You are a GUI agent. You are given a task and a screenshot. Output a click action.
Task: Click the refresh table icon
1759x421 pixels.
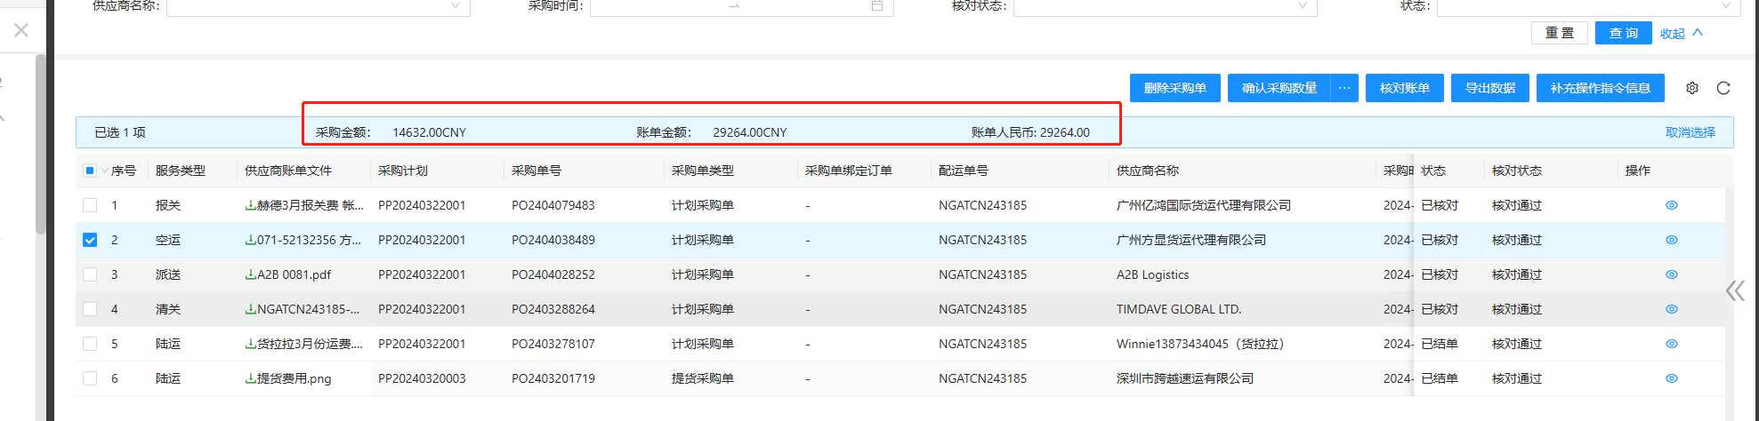1723,88
